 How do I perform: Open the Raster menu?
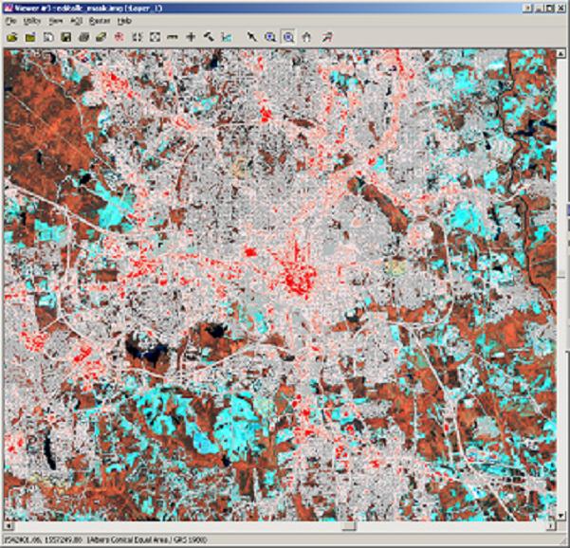[100, 21]
